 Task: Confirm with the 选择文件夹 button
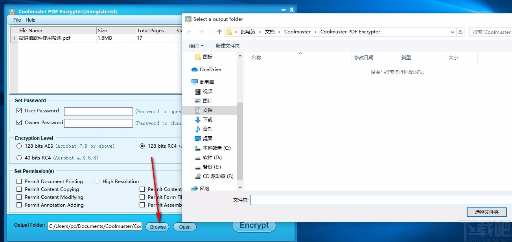[487, 212]
